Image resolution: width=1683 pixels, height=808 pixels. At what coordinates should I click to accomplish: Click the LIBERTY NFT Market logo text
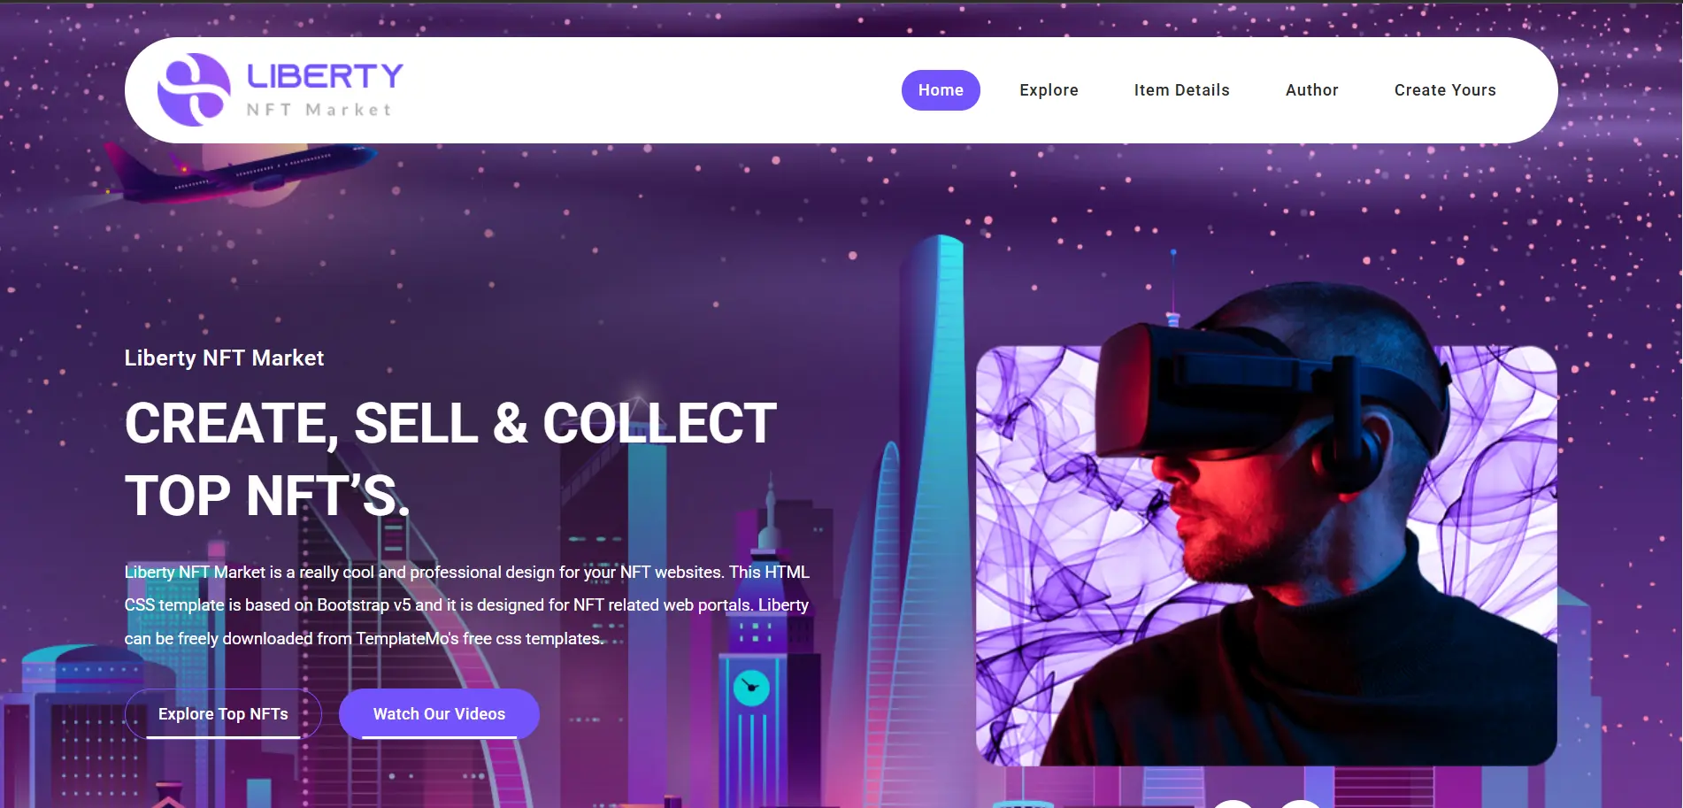pos(324,89)
